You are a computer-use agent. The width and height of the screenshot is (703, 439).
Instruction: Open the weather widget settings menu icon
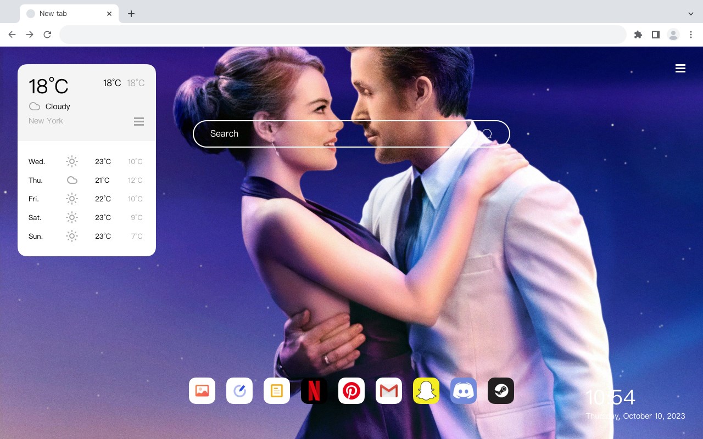[139, 121]
